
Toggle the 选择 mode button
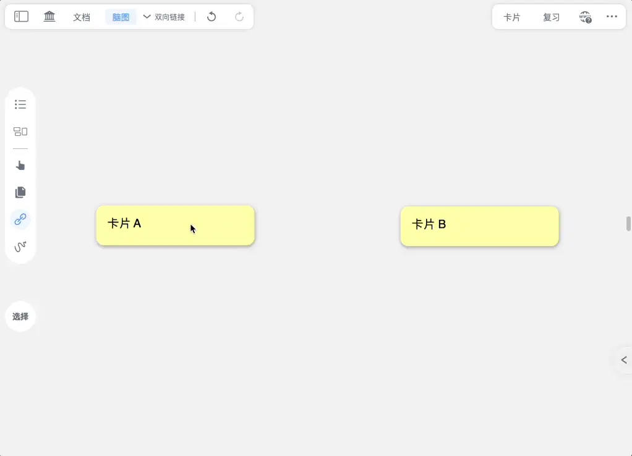(x=20, y=316)
